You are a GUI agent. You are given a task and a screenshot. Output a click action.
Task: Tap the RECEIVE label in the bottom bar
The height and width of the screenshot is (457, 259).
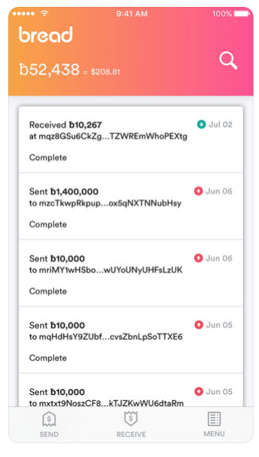tap(131, 434)
